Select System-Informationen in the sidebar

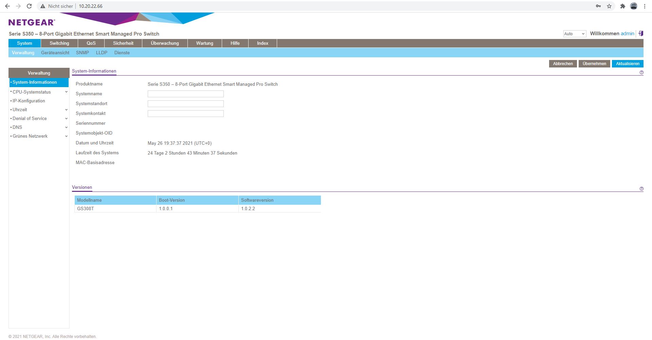(39, 82)
